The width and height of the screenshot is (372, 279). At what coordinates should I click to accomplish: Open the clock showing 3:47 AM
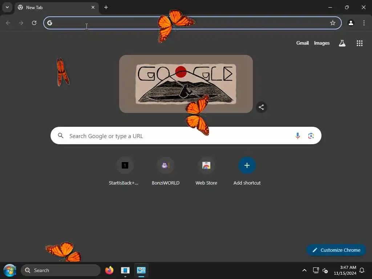click(345, 270)
